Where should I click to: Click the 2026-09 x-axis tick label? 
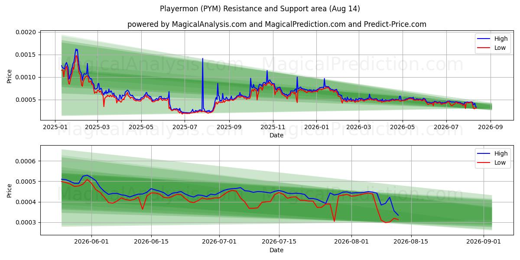click(x=491, y=127)
